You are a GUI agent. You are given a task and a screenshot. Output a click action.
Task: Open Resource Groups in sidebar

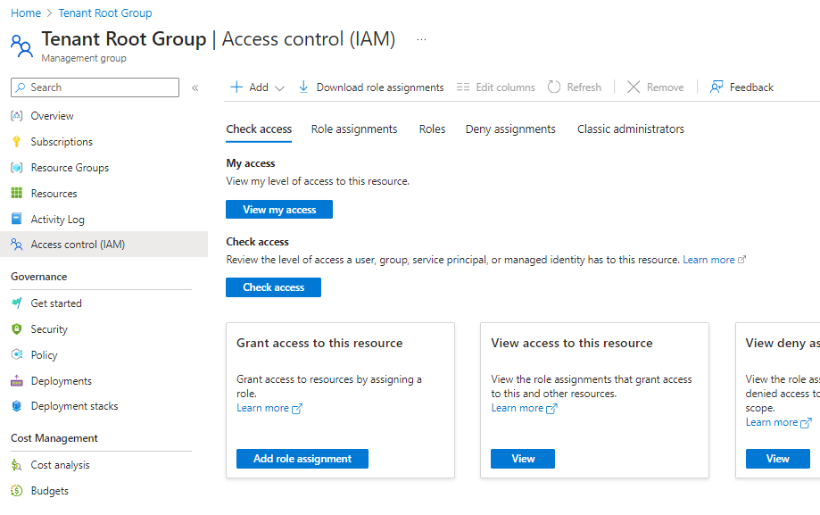click(x=70, y=168)
